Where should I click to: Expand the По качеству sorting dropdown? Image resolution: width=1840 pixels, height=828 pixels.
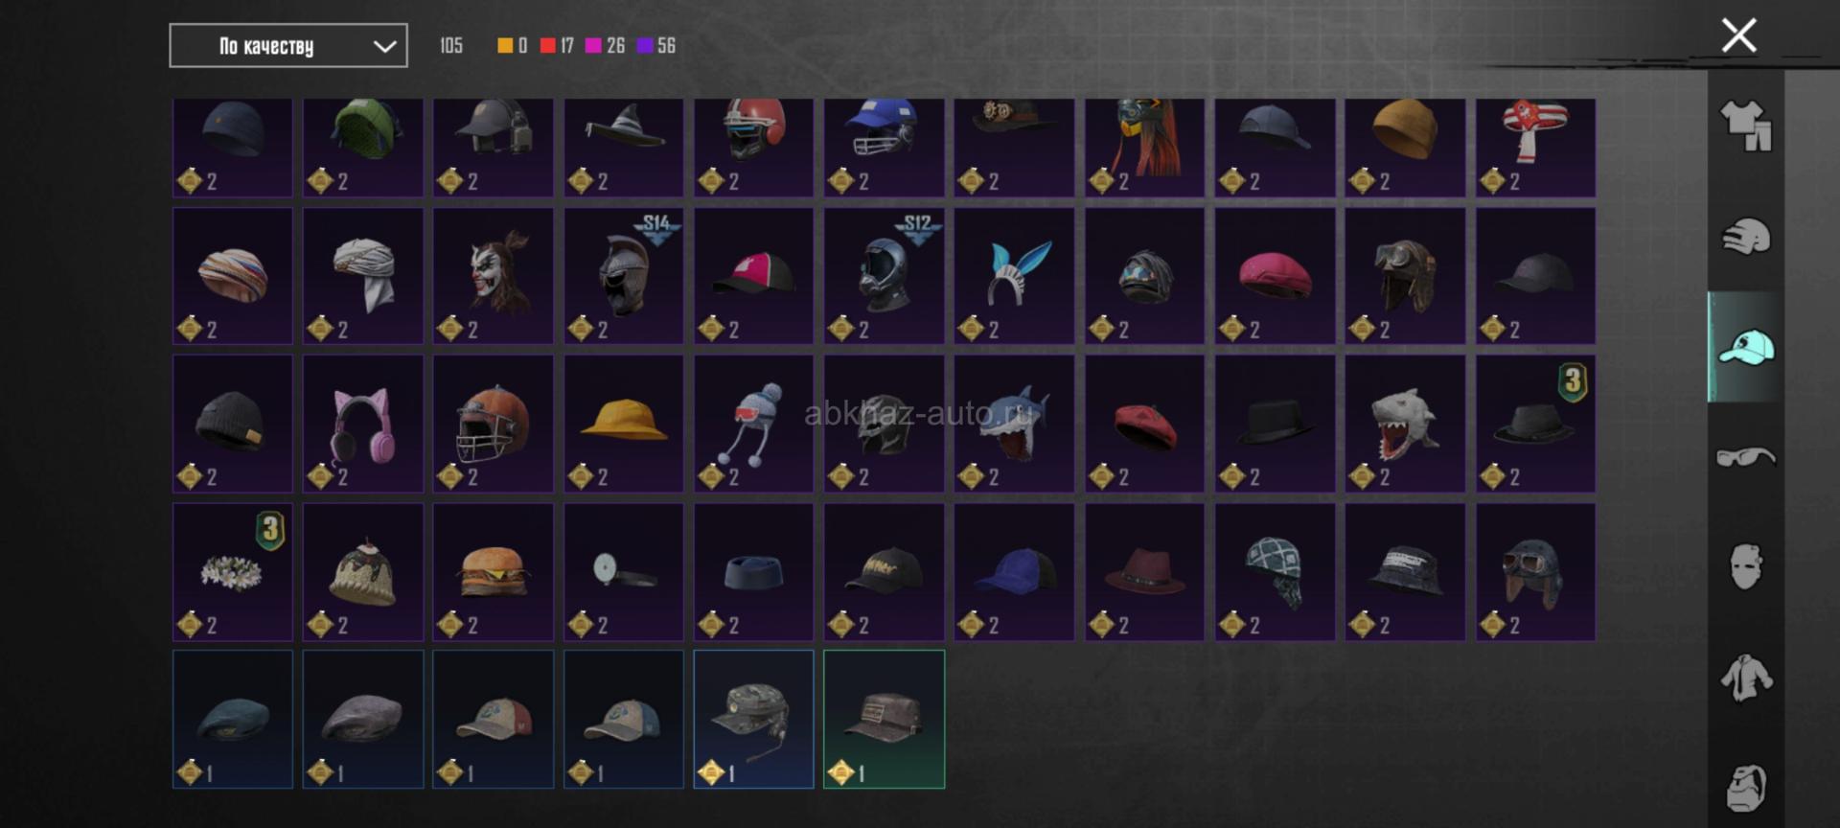point(288,46)
